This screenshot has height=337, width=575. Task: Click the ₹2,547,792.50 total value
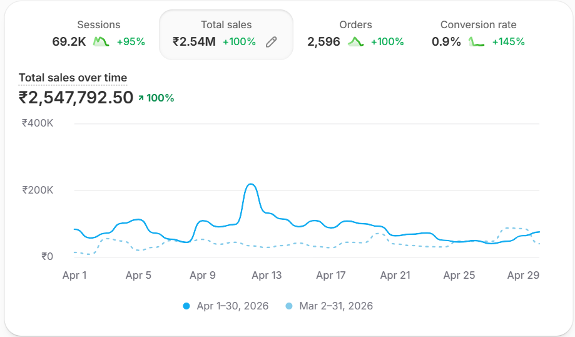pyautogui.click(x=76, y=98)
